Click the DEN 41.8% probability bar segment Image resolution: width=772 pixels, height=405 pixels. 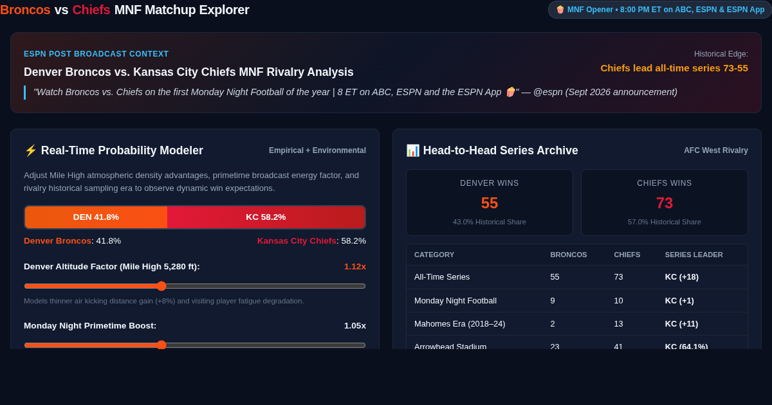pyautogui.click(x=96, y=217)
